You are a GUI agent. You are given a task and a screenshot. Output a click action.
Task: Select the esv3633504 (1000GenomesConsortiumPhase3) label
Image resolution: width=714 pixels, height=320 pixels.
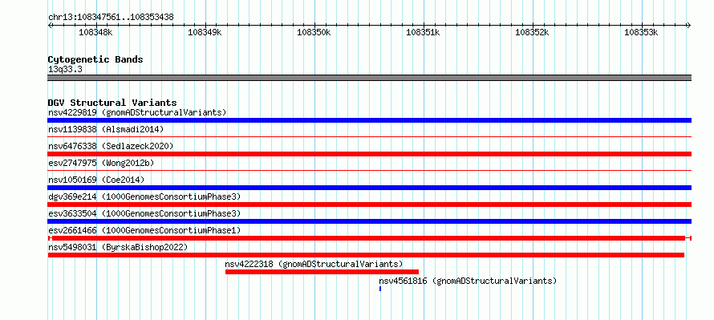tap(144, 213)
